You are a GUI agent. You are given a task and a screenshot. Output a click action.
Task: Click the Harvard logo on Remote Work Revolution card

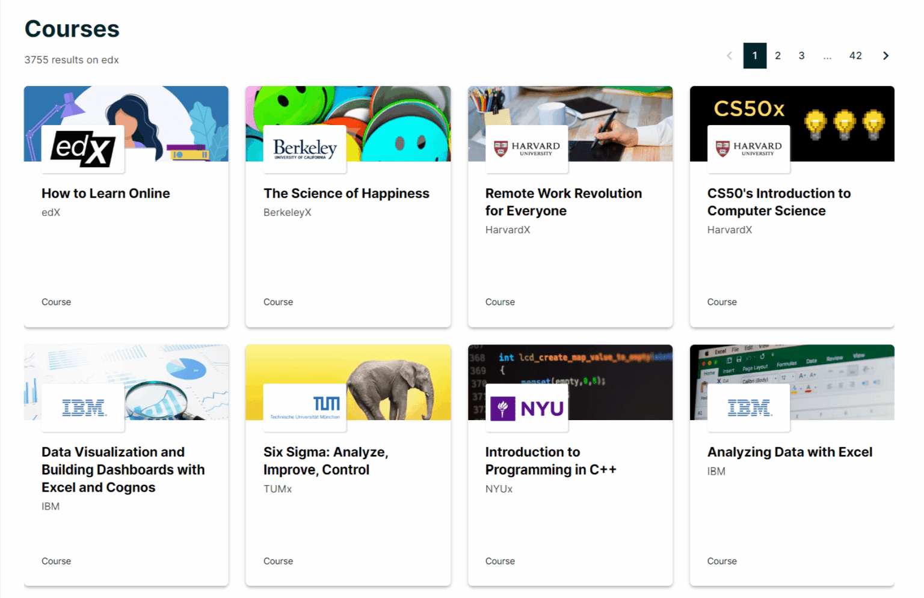pos(526,149)
